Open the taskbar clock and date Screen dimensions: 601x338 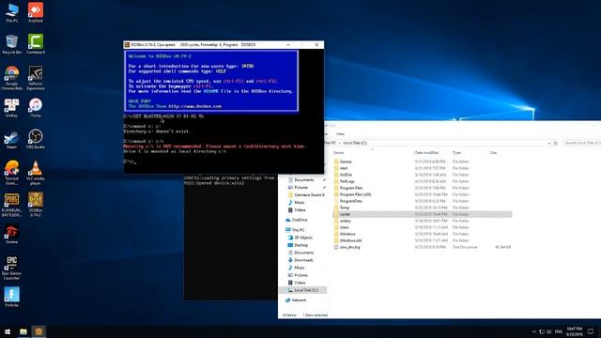(x=574, y=331)
